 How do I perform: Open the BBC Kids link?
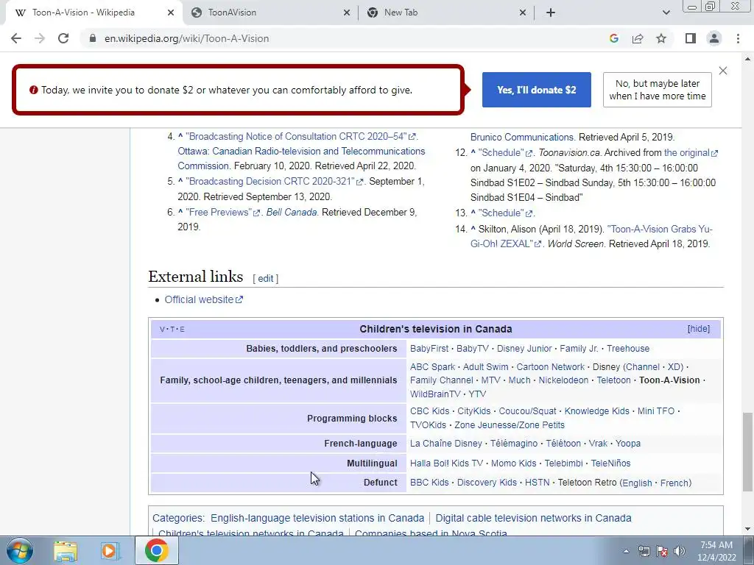coord(429,483)
